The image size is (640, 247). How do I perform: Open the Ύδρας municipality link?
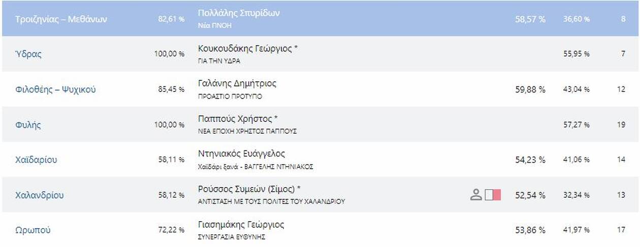pos(28,54)
